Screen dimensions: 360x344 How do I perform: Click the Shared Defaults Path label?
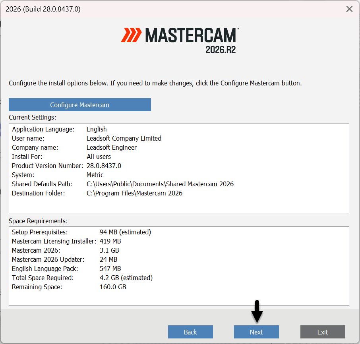pyautogui.click(x=42, y=184)
